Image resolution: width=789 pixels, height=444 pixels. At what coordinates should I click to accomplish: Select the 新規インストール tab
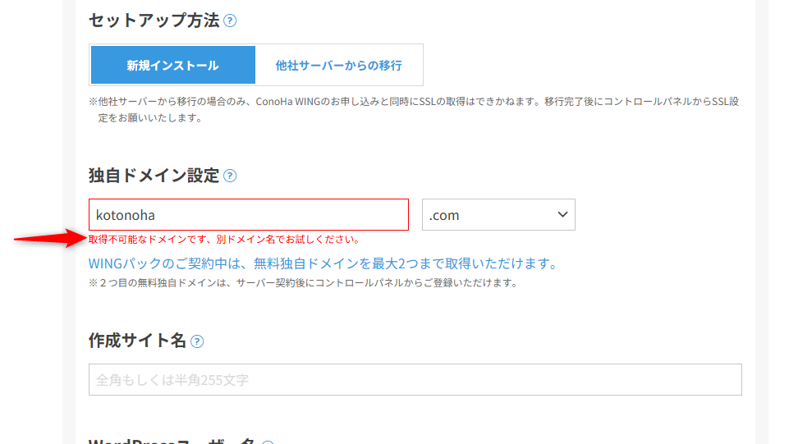coord(173,65)
